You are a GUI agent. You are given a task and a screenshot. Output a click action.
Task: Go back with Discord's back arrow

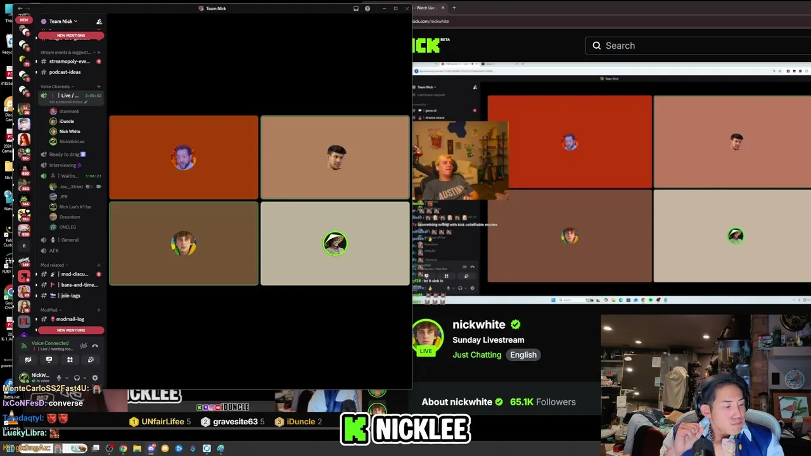click(x=20, y=8)
